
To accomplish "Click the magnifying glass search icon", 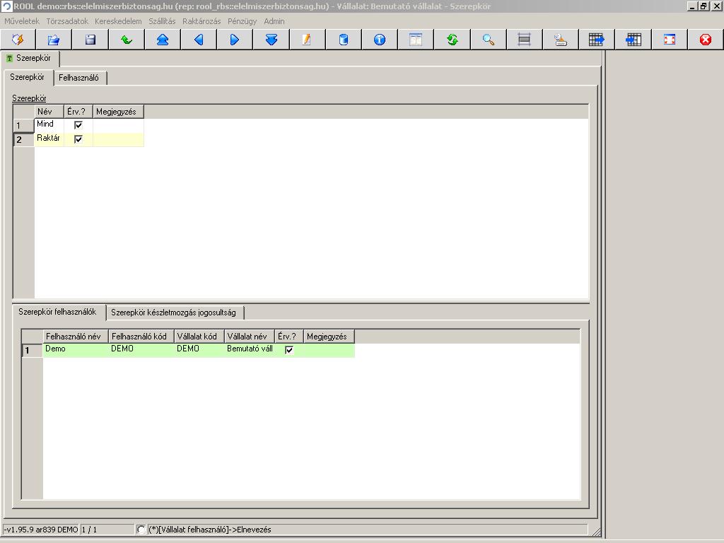I will (x=488, y=40).
